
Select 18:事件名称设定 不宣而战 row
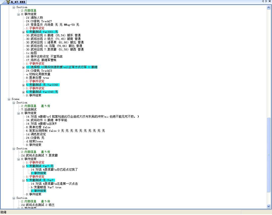point(44,57)
